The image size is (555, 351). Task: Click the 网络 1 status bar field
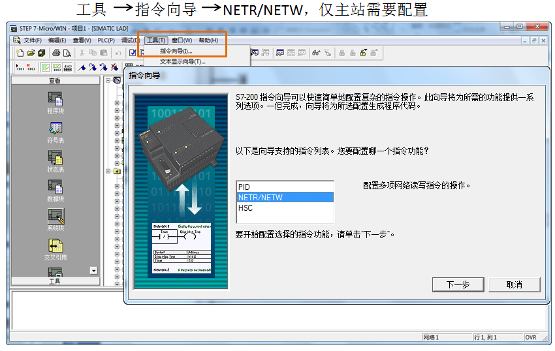pos(447,337)
